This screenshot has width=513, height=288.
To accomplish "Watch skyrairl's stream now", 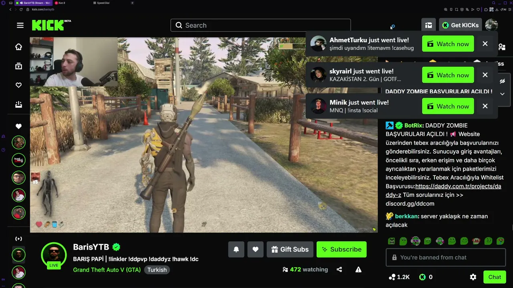I will 448,75.
